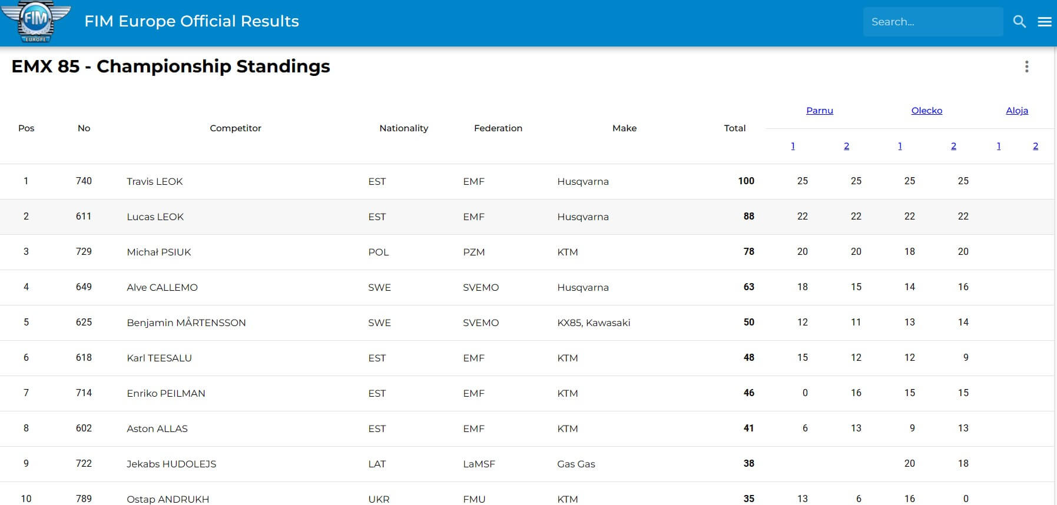Viewport: 1057px width, 505px height.
Task: Click the Competitor column header
Action: pos(236,128)
